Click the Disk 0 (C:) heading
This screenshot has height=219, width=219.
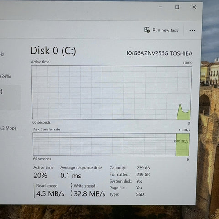click(53, 51)
